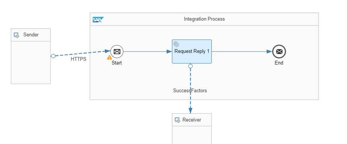The width and height of the screenshot is (347, 144).
Task: Select the SuccessFactors adapter label
Action: pyautogui.click(x=190, y=90)
